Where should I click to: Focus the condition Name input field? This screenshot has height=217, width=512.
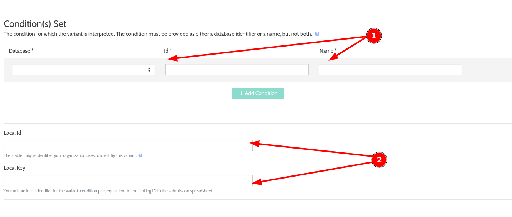[390, 70]
